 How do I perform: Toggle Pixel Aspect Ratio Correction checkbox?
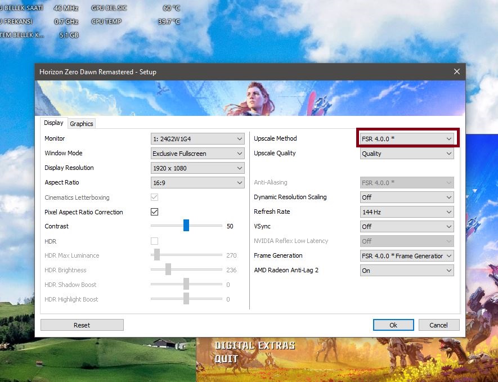(x=154, y=212)
